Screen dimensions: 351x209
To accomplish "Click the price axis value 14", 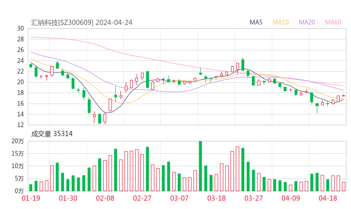I will [x=20, y=114].
